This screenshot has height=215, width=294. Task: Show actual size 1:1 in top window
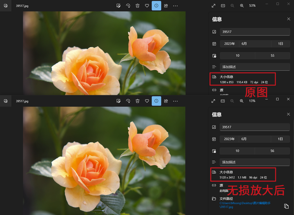tap(223, 6)
